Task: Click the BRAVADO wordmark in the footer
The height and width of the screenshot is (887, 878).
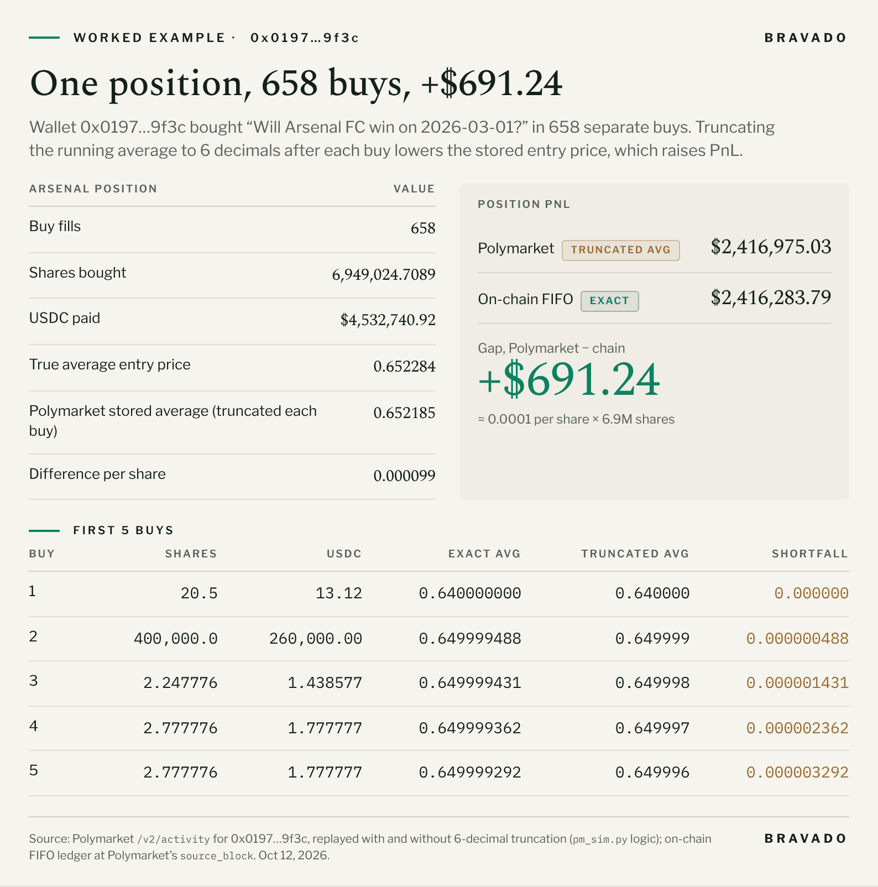Action: 805,838
